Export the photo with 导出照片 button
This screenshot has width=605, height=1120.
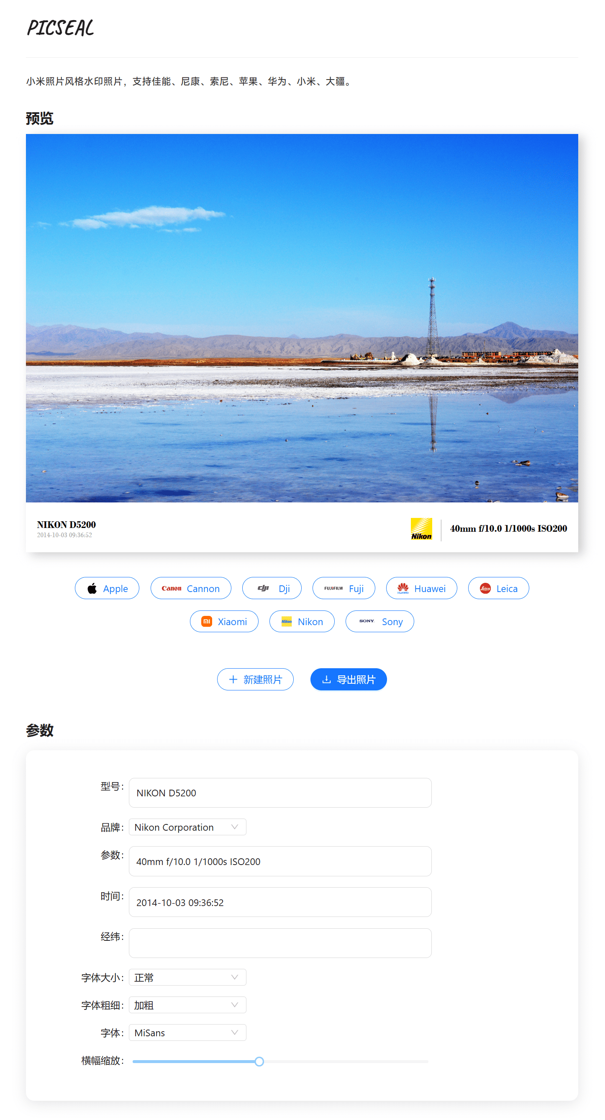pyautogui.click(x=349, y=679)
